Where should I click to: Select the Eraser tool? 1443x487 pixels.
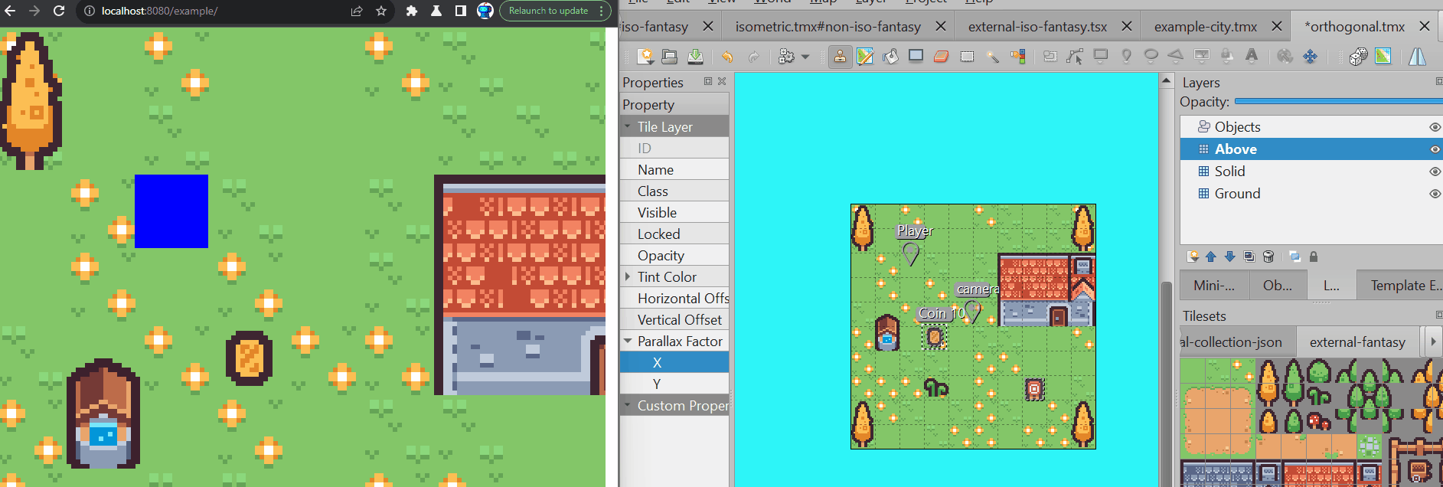tap(941, 57)
